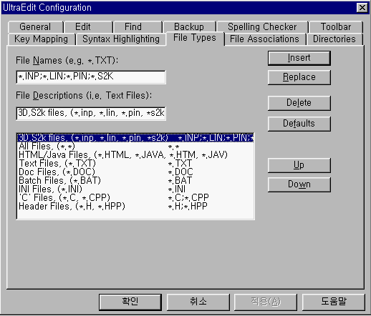The width and height of the screenshot is (371, 316).
Task: Click the 확인 (OK) button
Action: tap(130, 302)
